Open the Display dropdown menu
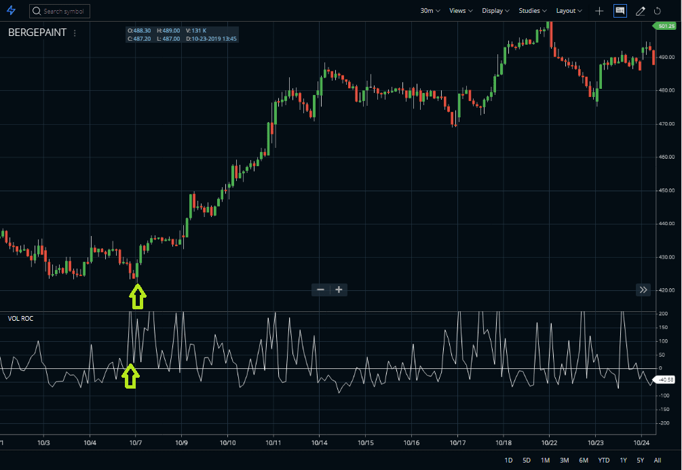Image resolution: width=682 pixels, height=470 pixels. [x=495, y=10]
